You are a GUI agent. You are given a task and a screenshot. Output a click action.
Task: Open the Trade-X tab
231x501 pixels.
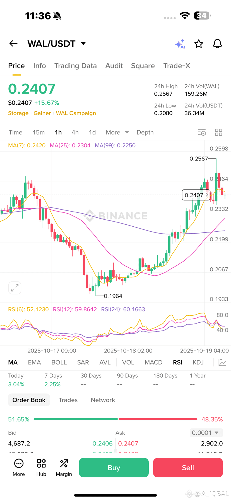pyautogui.click(x=177, y=66)
